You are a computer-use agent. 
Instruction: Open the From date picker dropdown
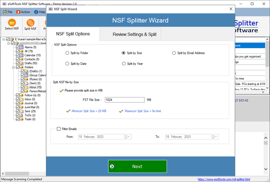pyautogui.click(x=127, y=137)
